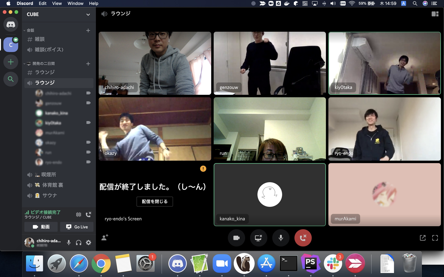Expand the CUBE server dropdown

click(x=88, y=14)
